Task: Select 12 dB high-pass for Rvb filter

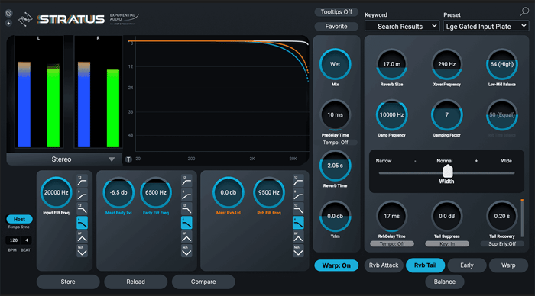Action: 298,181
